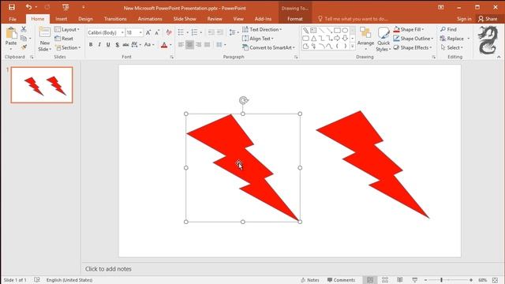Align text left
The image size is (505, 284).
[x=181, y=44]
